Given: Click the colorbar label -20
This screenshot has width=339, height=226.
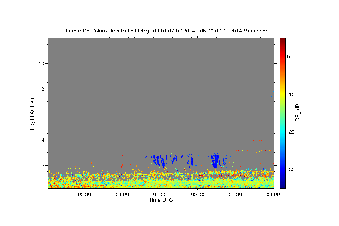Looking at the screenshot, I should 291,132.
